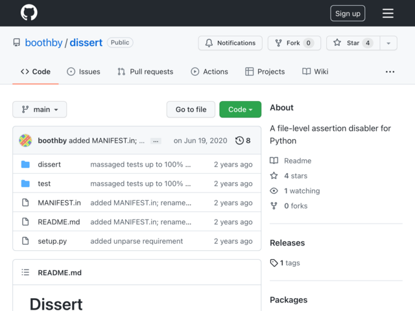The height and width of the screenshot is (311, 415).
Task: Open the Wiki tab
Action: point(315,72)
